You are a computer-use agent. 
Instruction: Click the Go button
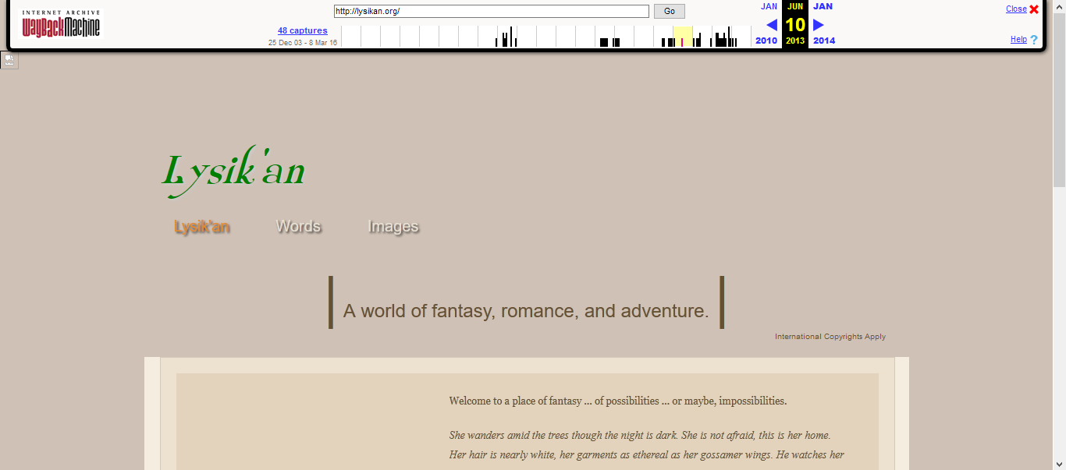(670, 11)
